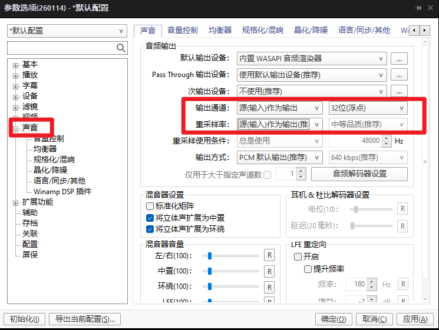Select 规格化/混响 in the tree

pyautogui.click(x=54, y=159)
